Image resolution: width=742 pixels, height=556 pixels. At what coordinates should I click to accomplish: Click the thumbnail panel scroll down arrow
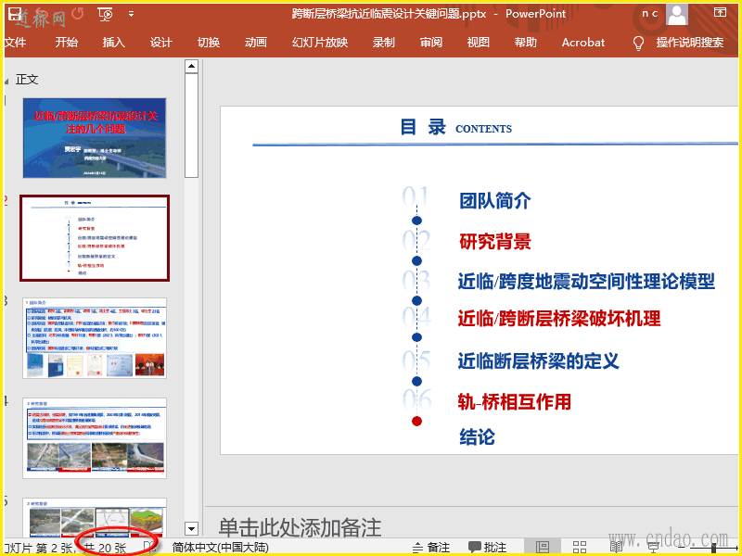(191, 528)
